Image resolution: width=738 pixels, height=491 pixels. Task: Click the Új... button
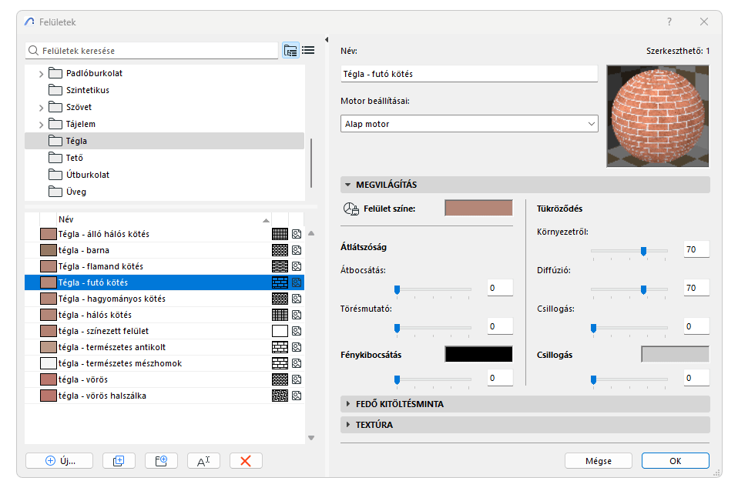[59, 460]
